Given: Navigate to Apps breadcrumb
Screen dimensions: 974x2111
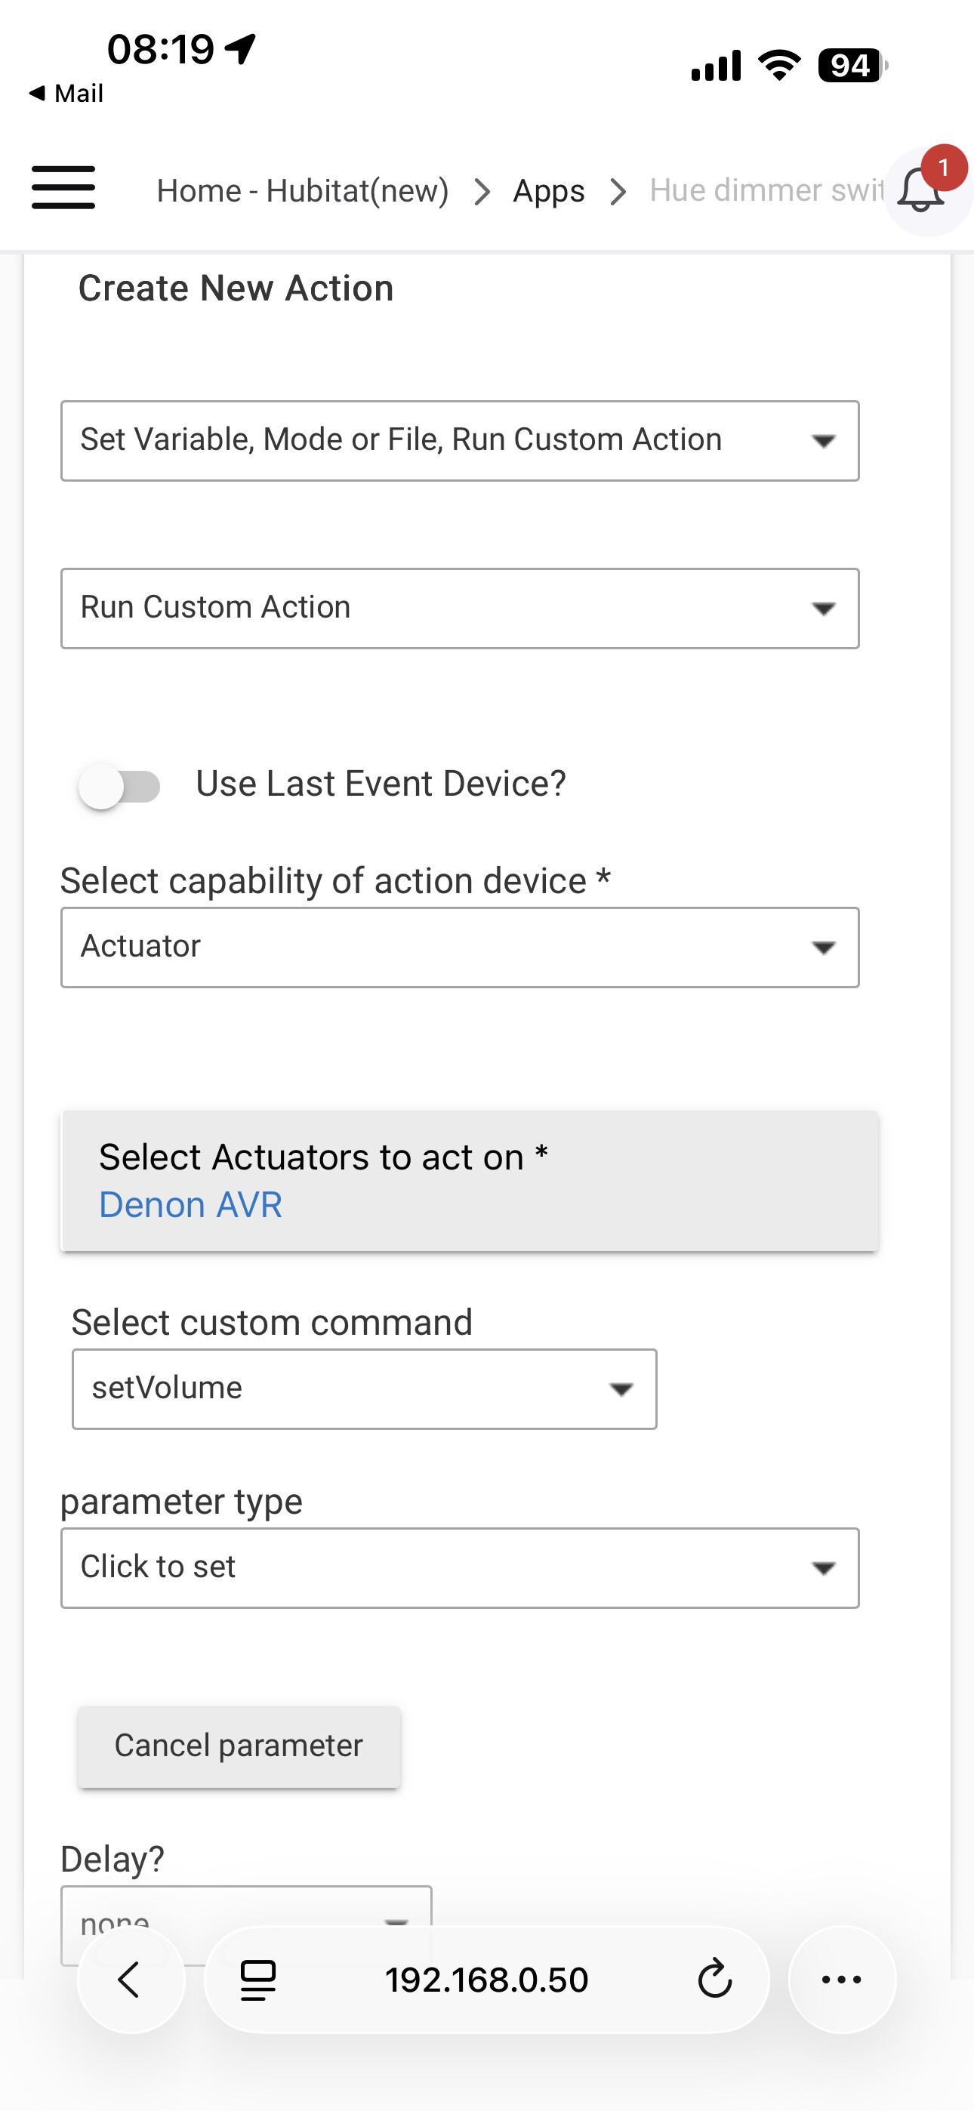Looking at the screenshot, I should coord(548,191).
